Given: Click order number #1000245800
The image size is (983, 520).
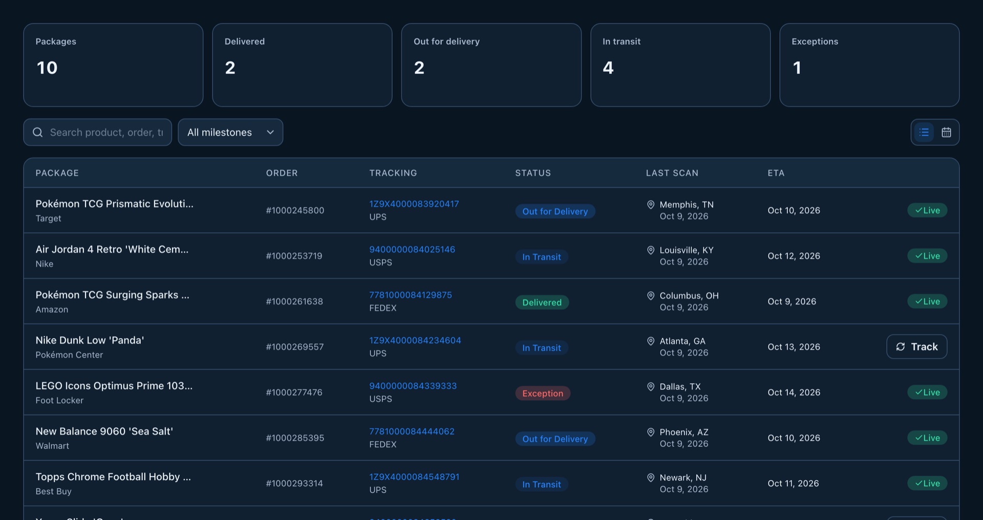Looking at the screenshot, I should coord(295,210).
